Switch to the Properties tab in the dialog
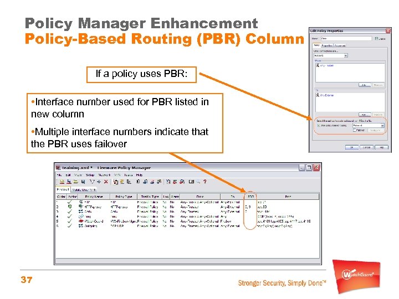The width and height of the screenshot is (399, 299). 327,45
